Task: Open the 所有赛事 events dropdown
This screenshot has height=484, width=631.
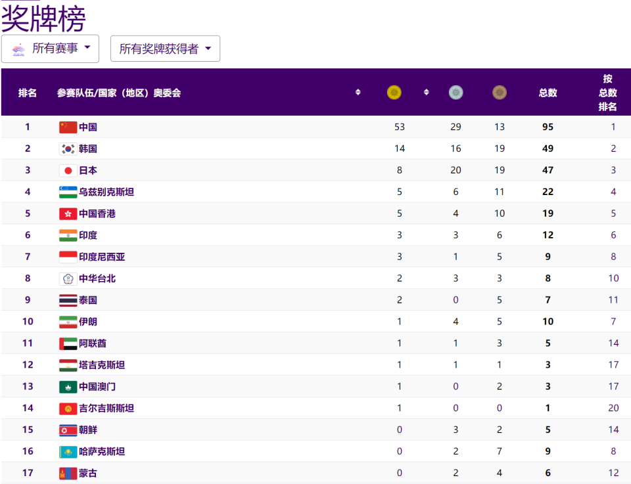Action: pyautogui.click(x=51, y=49)
